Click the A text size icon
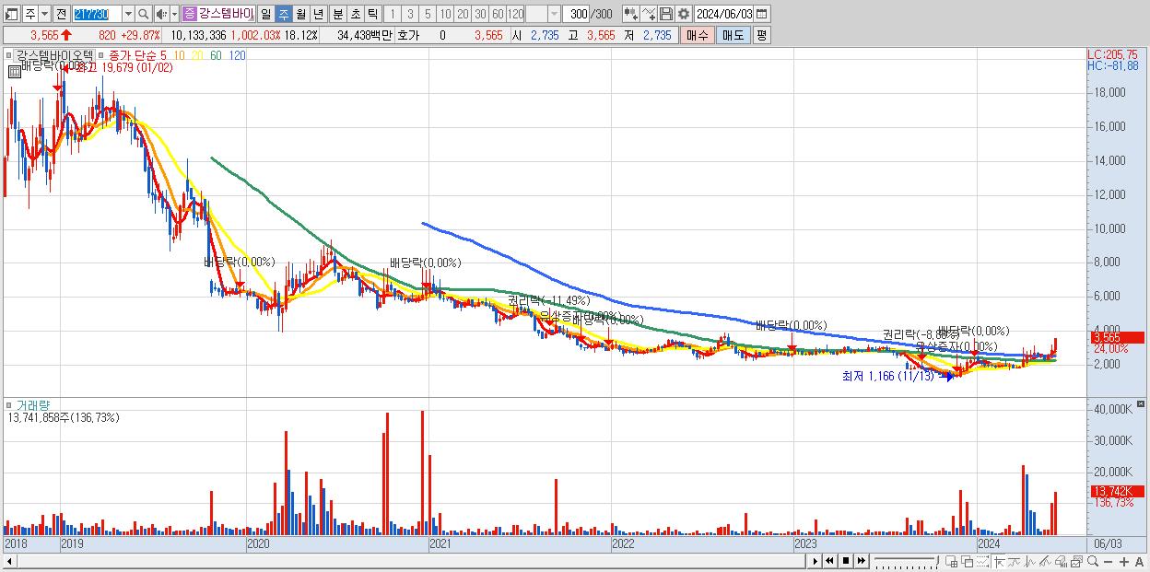 click(1140, 562)
